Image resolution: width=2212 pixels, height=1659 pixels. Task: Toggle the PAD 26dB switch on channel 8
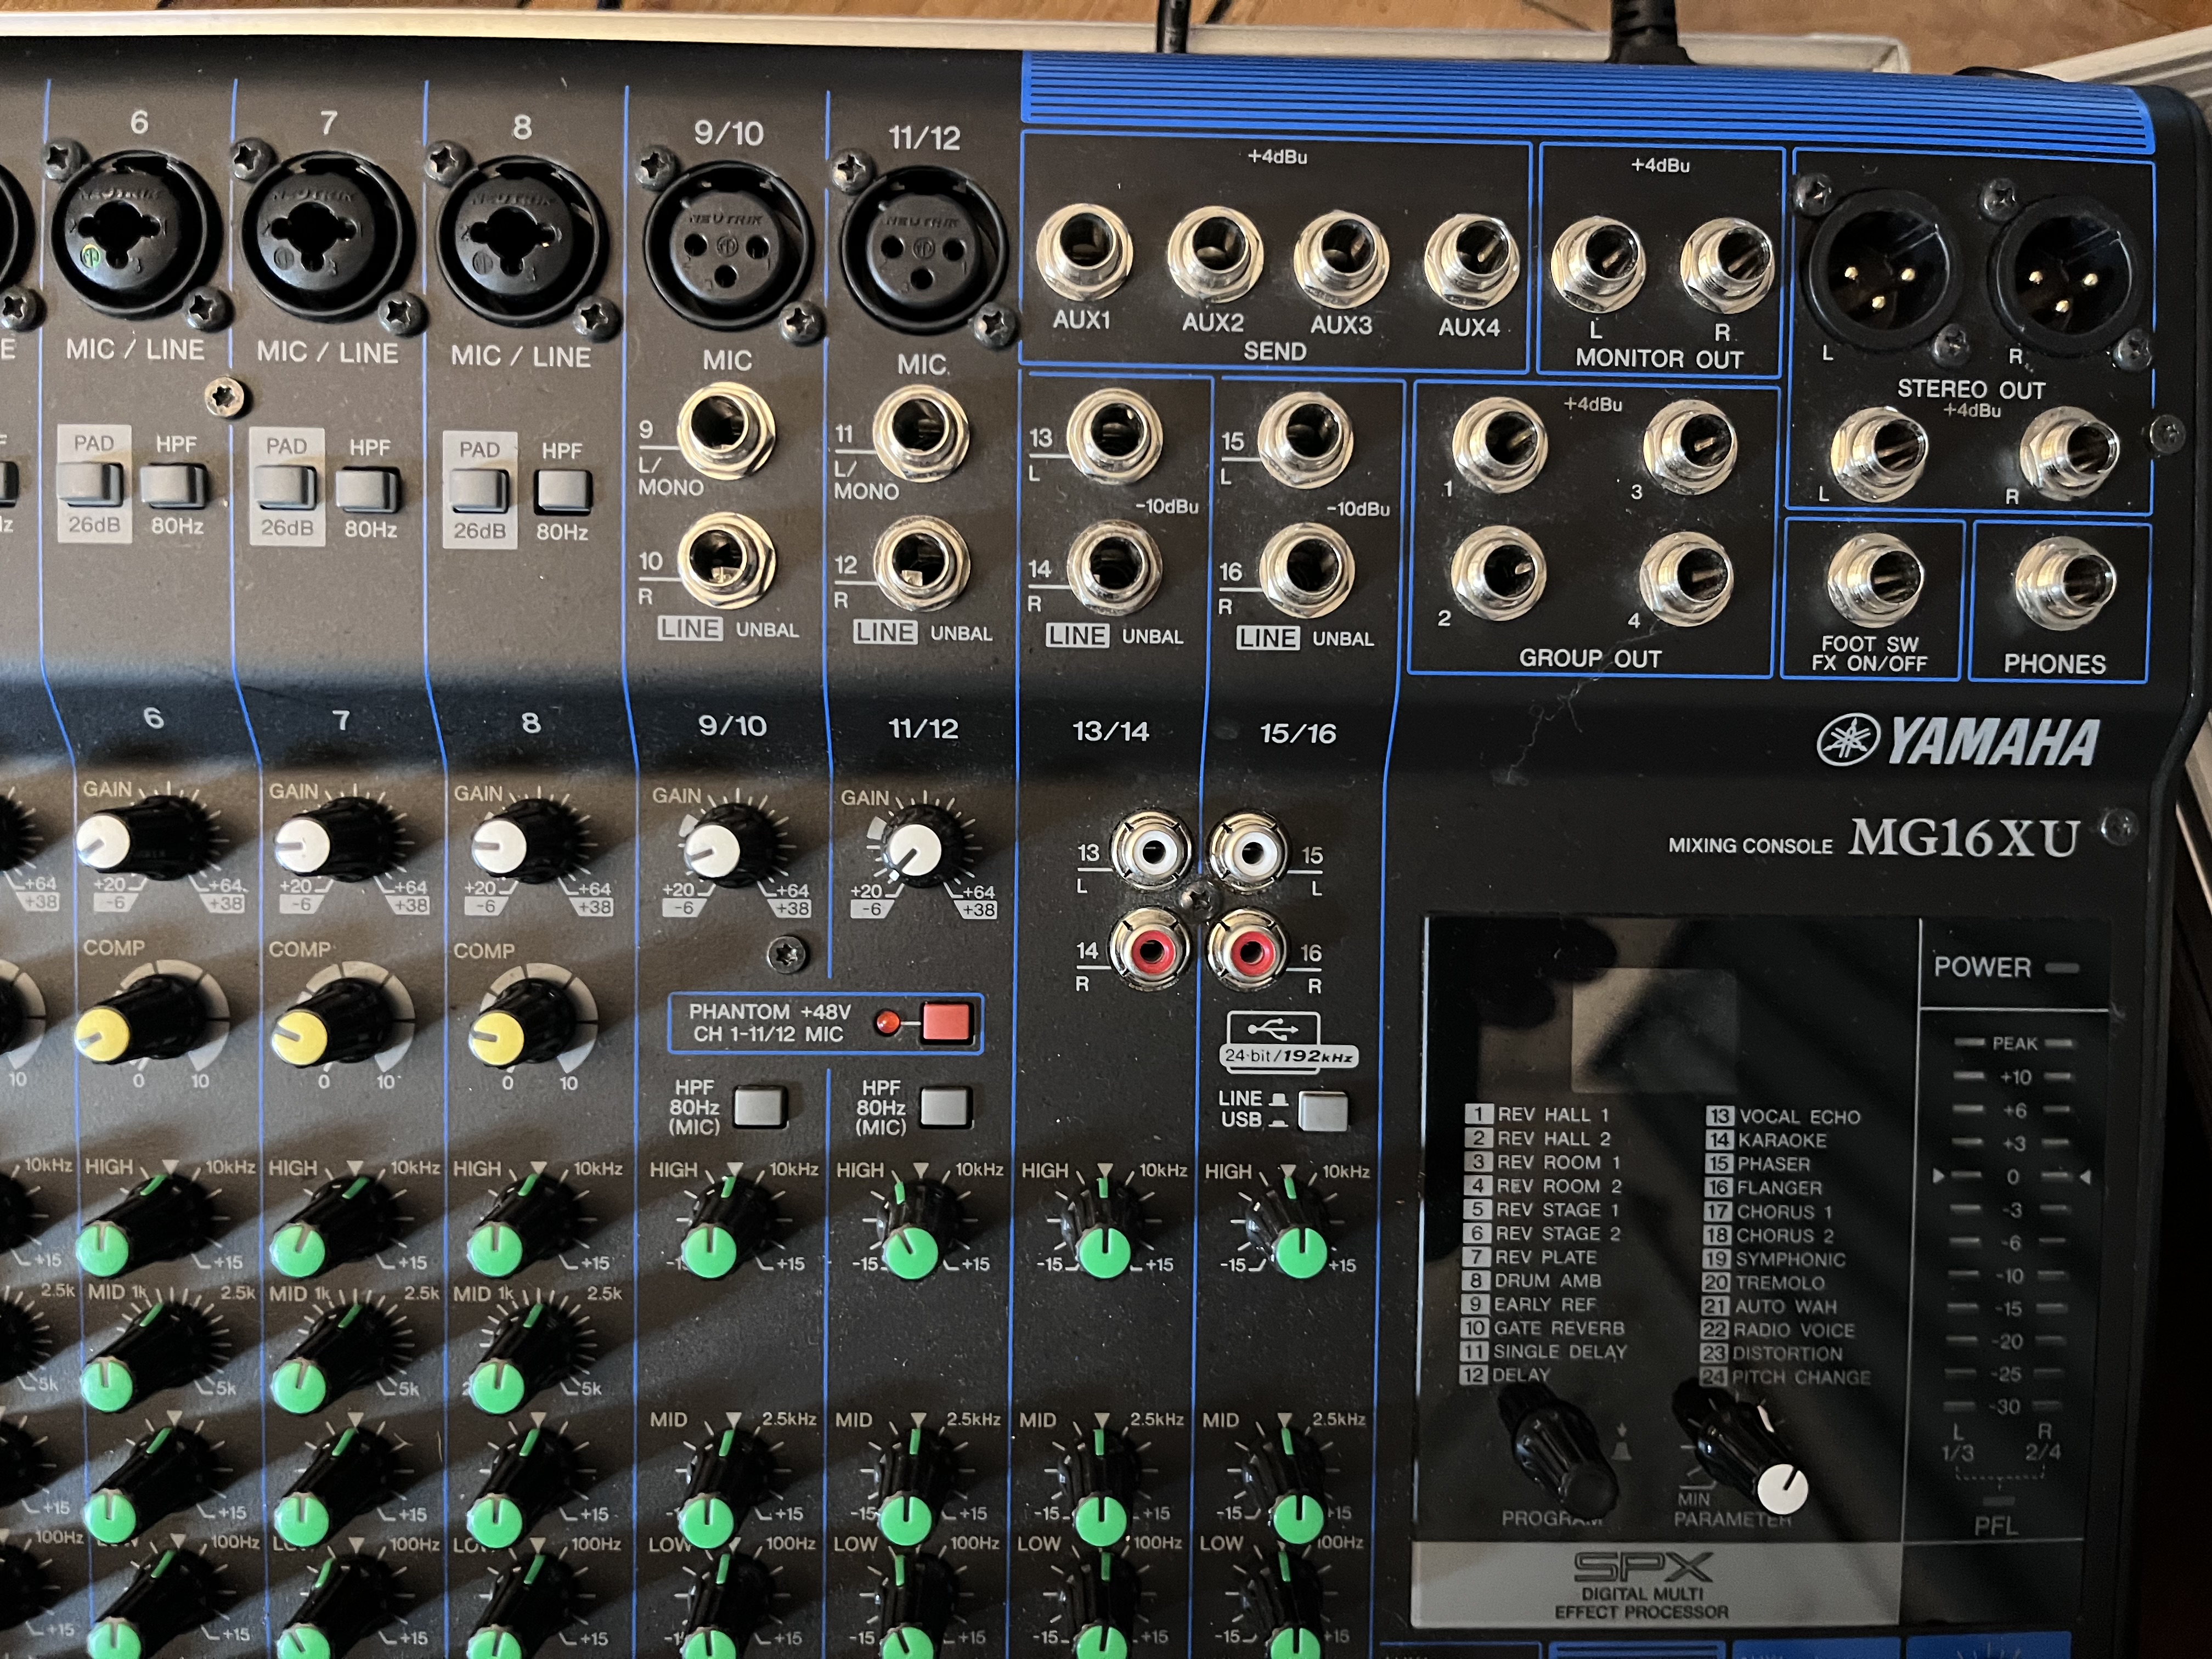(x=479, y=490)
